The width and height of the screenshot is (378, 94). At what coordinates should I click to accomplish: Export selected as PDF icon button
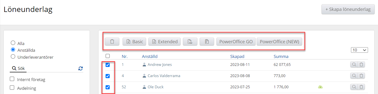click(x=190, y=42)
